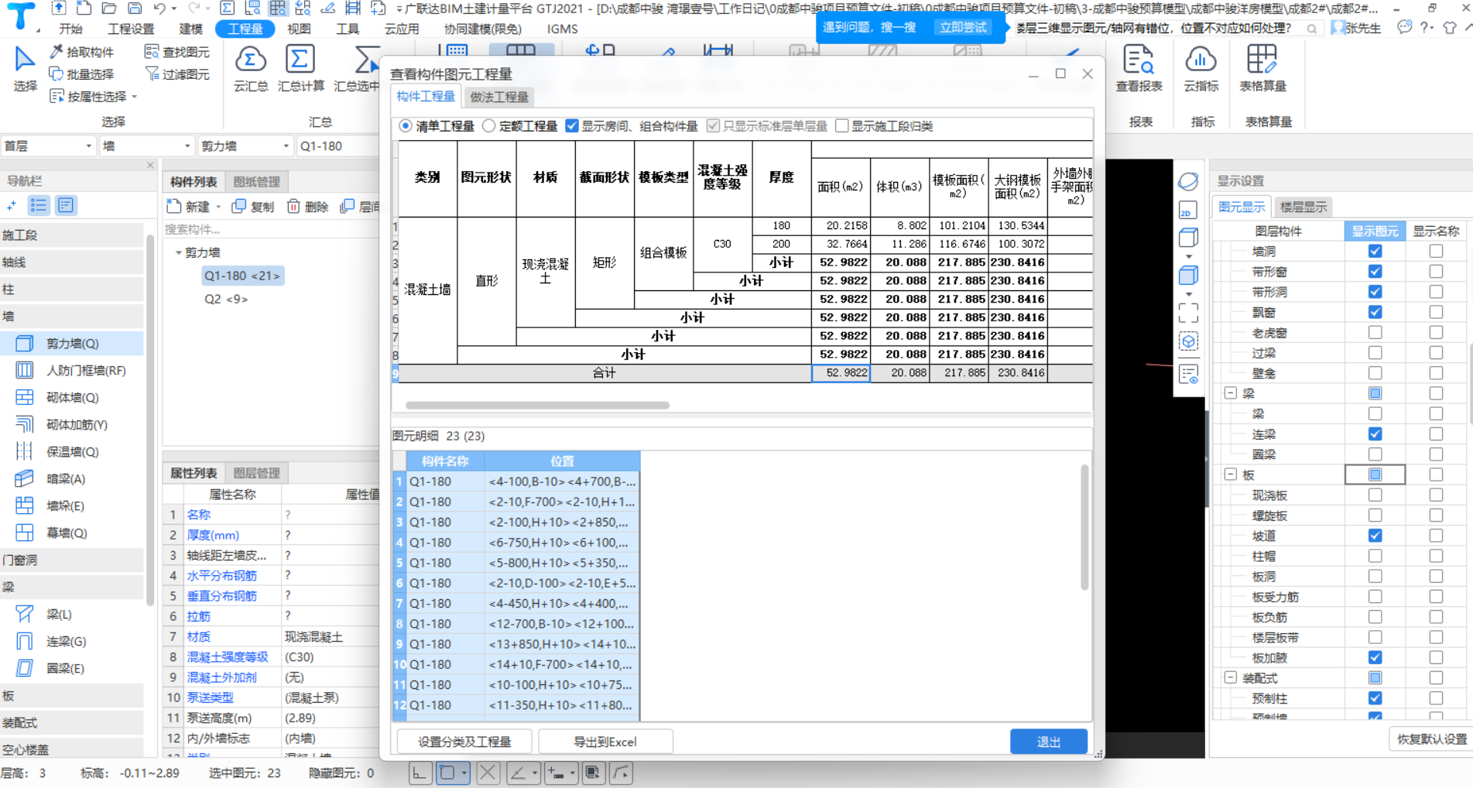Select Q2 <9> in component list
The height and width of the screenshot is (788, 1473).
[226, 299]
